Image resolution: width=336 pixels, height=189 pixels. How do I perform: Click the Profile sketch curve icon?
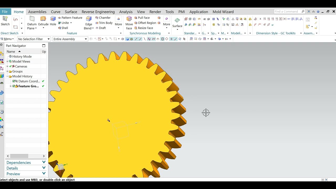tap(15, 19)
